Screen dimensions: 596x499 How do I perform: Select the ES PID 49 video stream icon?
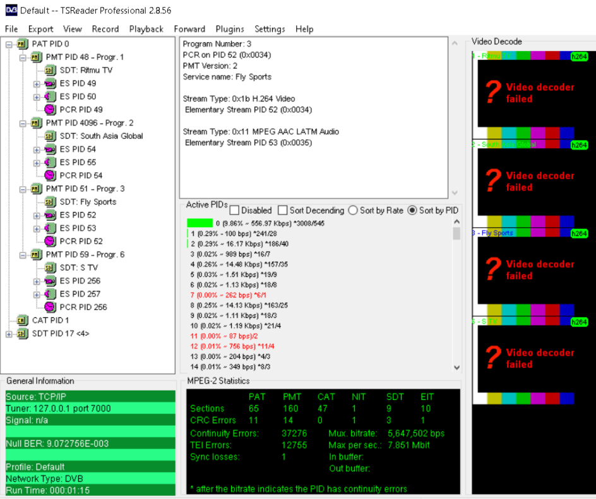[50, 83]
